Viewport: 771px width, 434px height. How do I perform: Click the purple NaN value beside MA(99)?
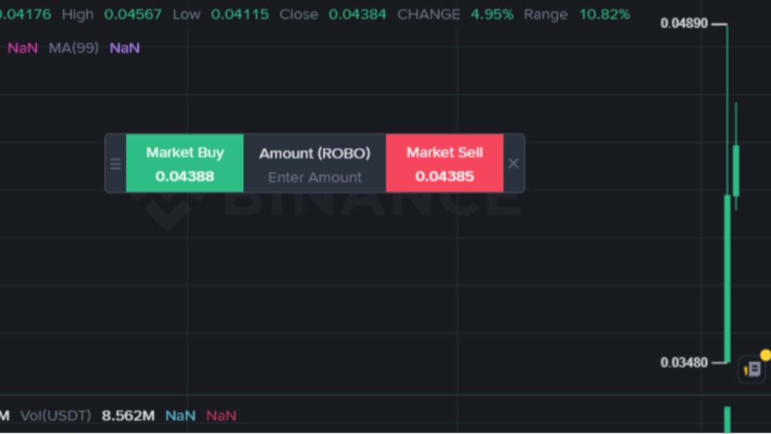coord(125,48)
